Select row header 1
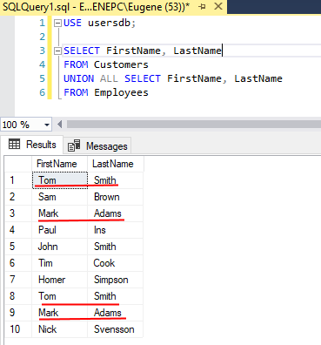This screenshot has width=321, height=345. click(18, 180)
